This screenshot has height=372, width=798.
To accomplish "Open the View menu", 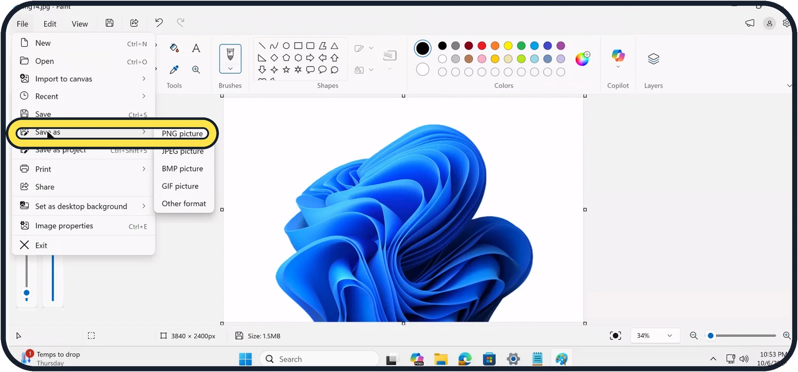I will (79, 24).
